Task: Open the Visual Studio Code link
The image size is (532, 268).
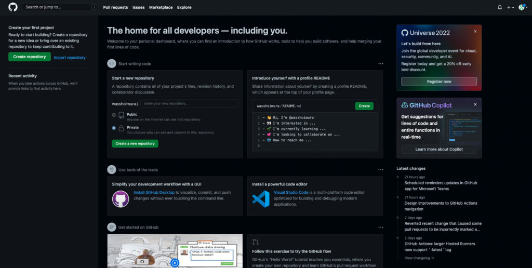Action: click(291, 192)
